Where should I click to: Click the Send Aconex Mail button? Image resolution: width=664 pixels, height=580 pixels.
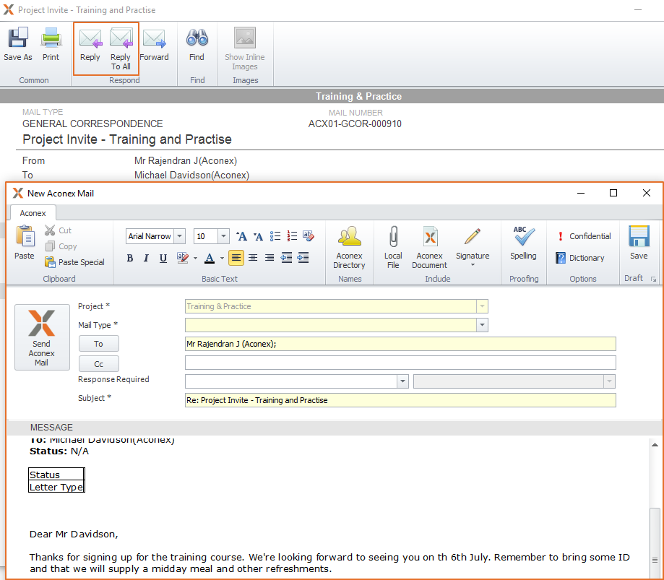[x=42, y=337]
